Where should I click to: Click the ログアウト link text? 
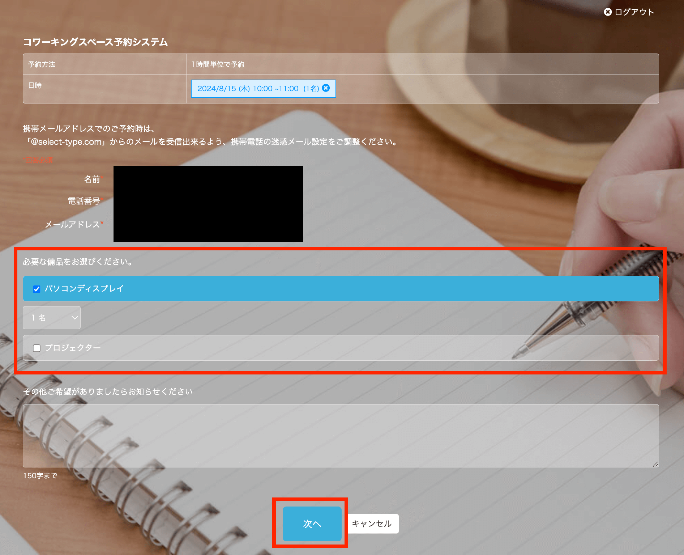click(x=634, y=12)
